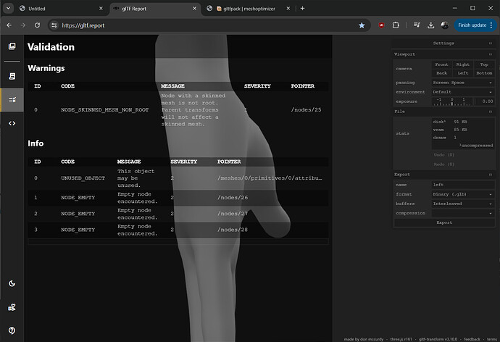Open the browser extensions puzzle icon
The image size is (500, 342).
tap(396, 25)
